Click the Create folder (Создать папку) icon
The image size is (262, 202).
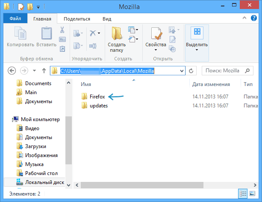click(116, 33)
